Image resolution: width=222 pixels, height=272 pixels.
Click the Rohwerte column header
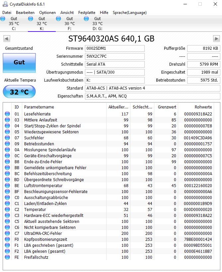196,107
